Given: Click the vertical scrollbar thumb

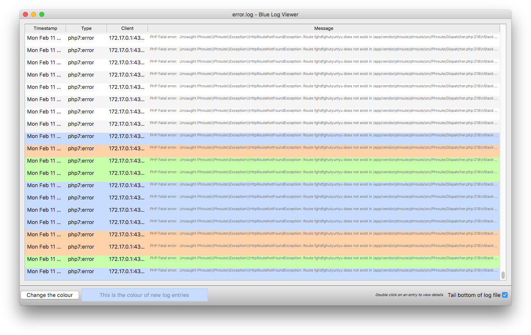Looking at the screenshot, I should coord(503,275).
